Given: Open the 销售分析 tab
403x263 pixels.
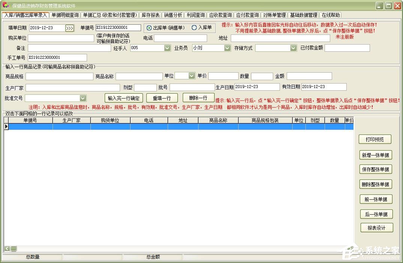Looking at the screenshot, I should pos(173,15).
